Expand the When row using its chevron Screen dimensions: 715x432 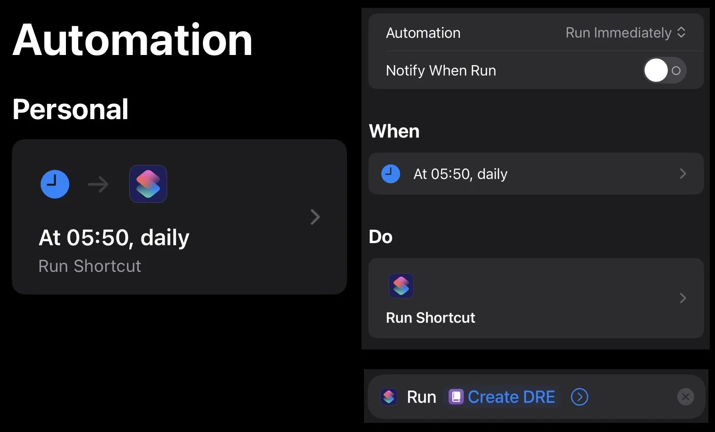coord(683,174)
